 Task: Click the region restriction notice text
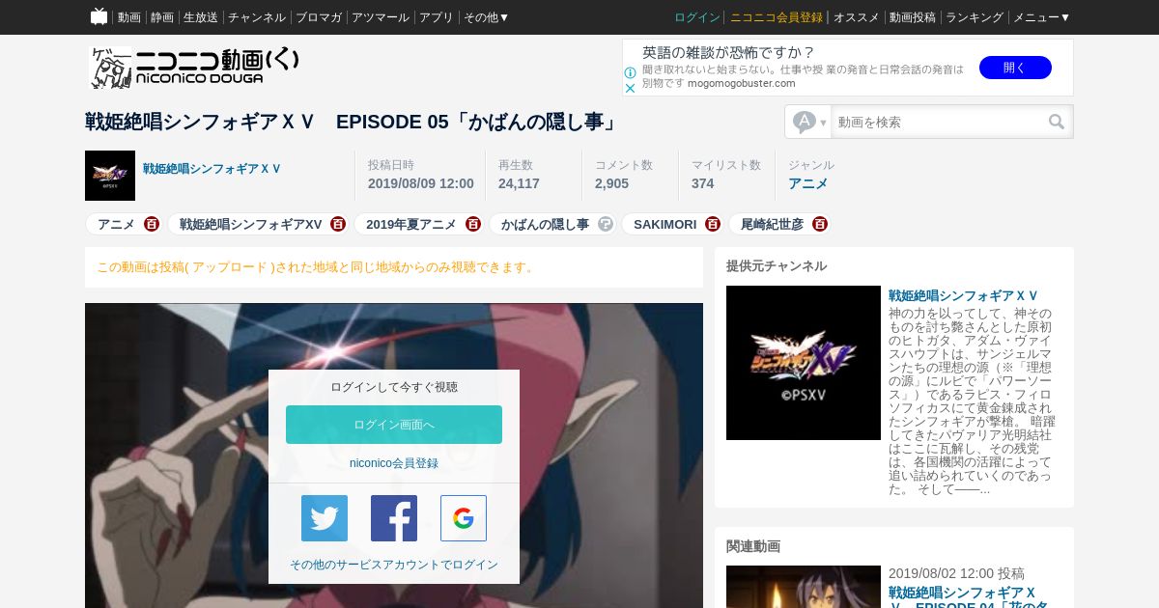[x=316, y=267]
